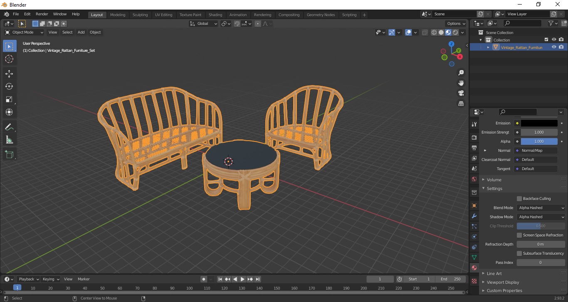Open the Texture properties tab
This screenshot has width=568, height=302.
coord(474,281)
